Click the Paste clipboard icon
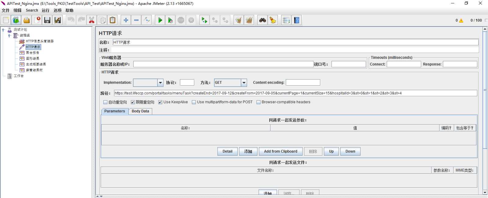This screenshot has height=198, width=488. (x=113, y=20)
